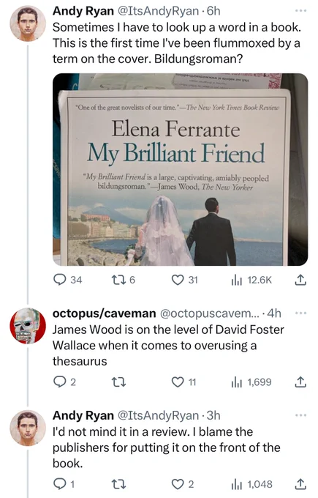Image resolution: width=318 pixels, height=498 pixels.
Task: View analytics showing 12.6K views
Action: tap(251, 280)
